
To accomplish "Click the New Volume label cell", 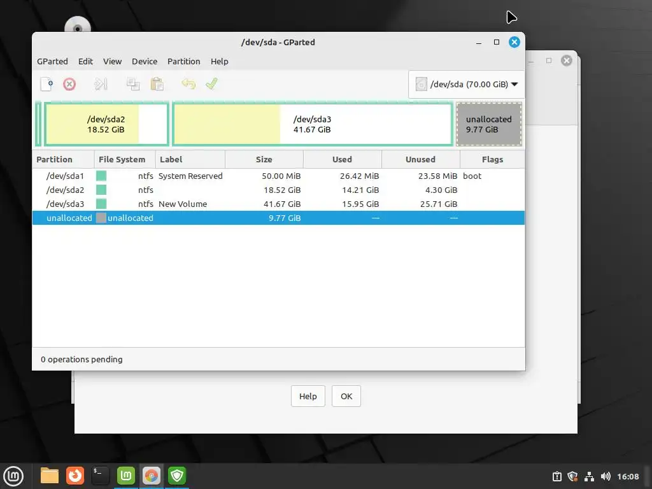I will pyautogui.click(x=183, y=204).
